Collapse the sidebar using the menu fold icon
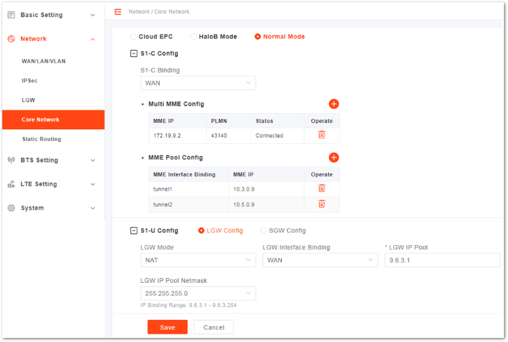The width and height of the screenshot is (508, 342). click(x=117, y=12)
